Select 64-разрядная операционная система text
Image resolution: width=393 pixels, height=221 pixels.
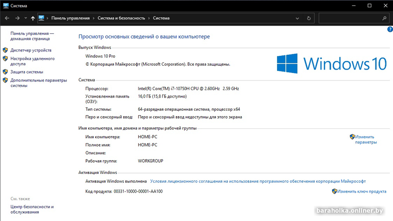point(189,109)
